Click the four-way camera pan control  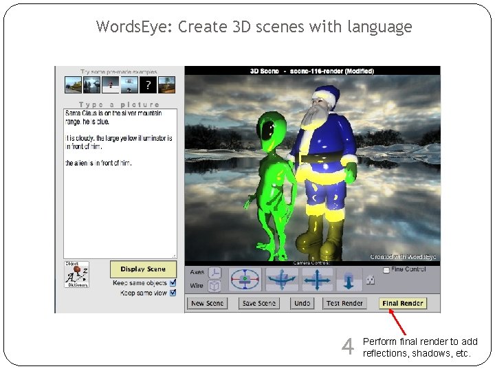[x=317, y=279]
